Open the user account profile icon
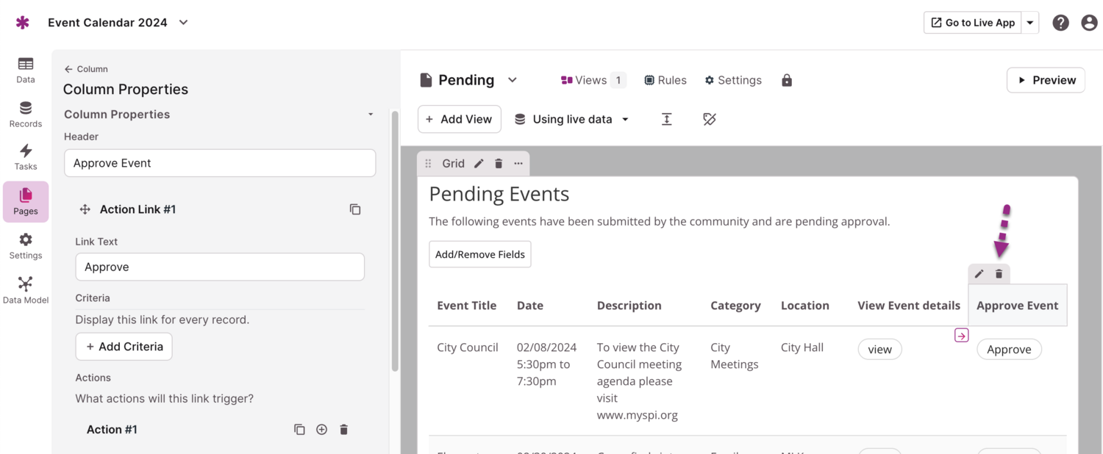The width and height of the screenshot is (1103, 454). coord(1089,23)
